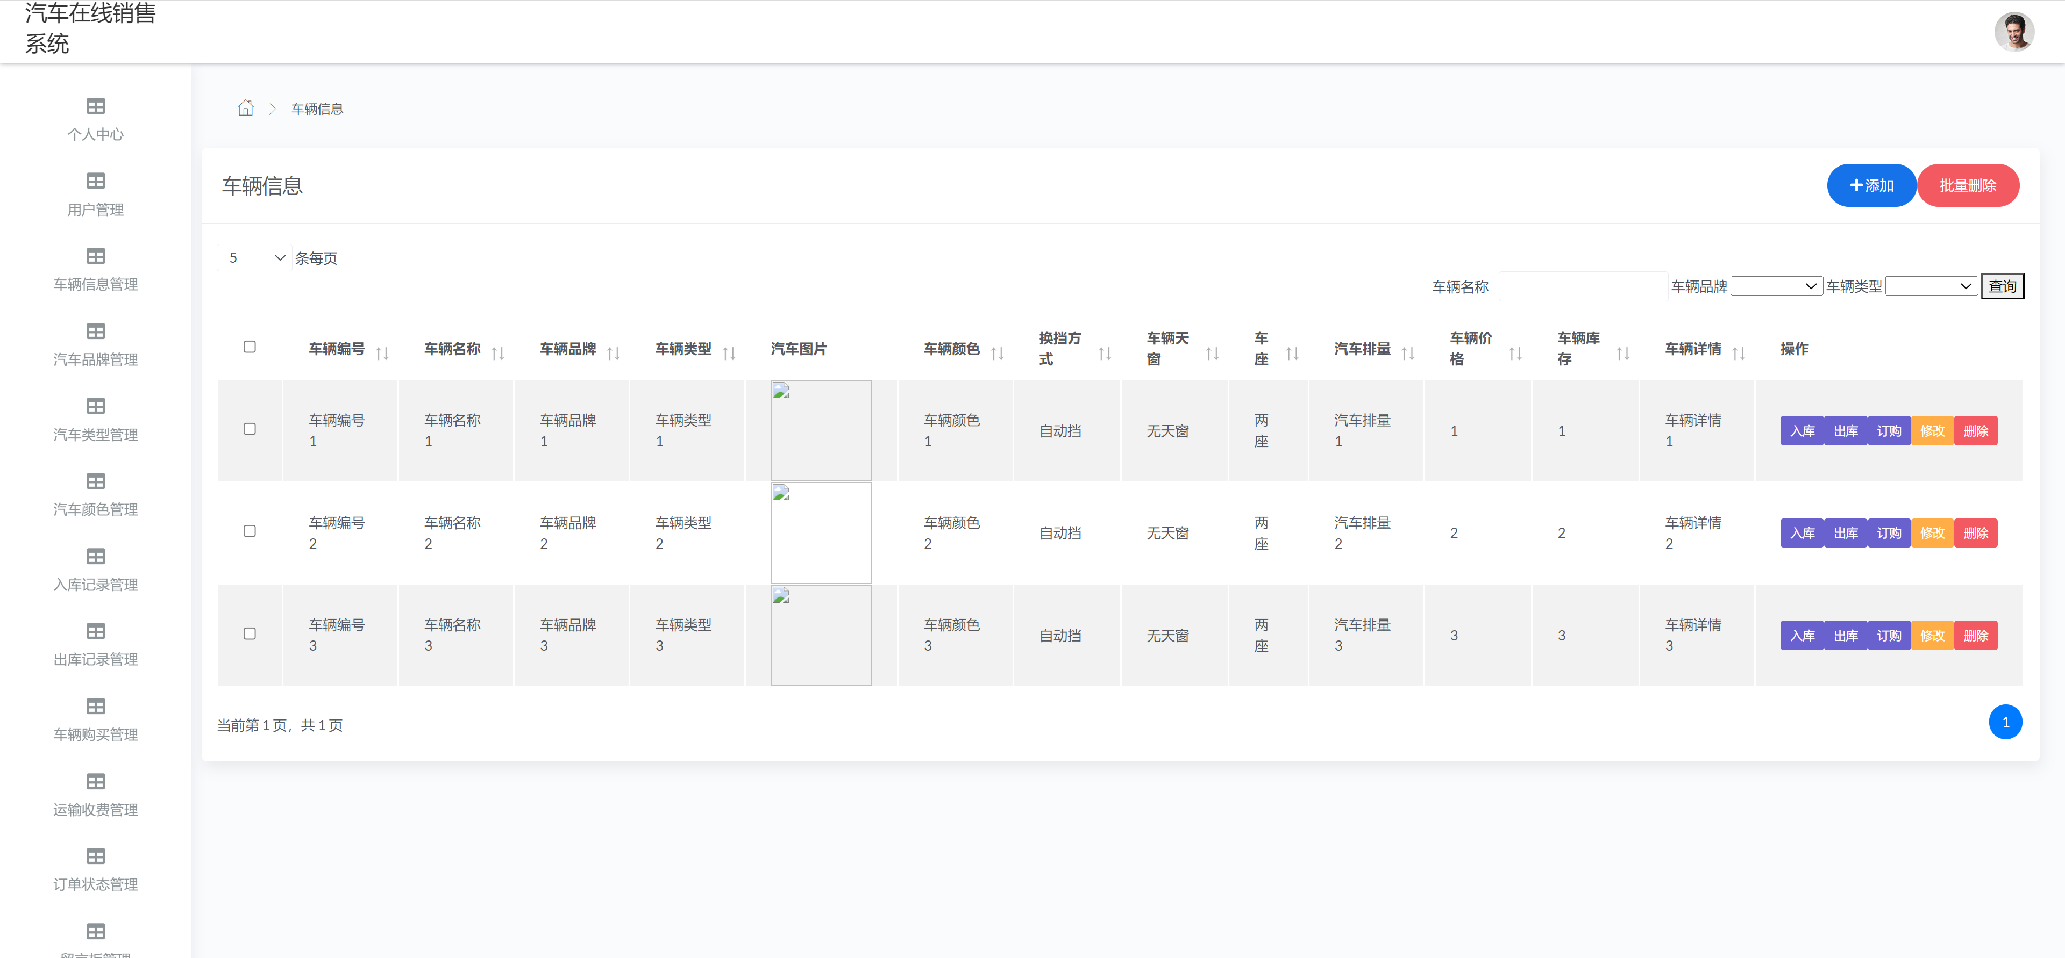Check the checkbox for 车辆编号1 row
The height and width of the screenshot is (958, 2065).
click(x=250, y=429)
